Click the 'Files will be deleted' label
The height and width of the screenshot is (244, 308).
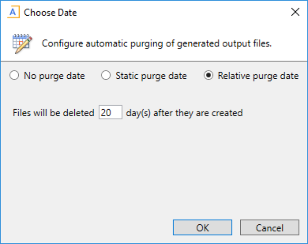(53, 113)
